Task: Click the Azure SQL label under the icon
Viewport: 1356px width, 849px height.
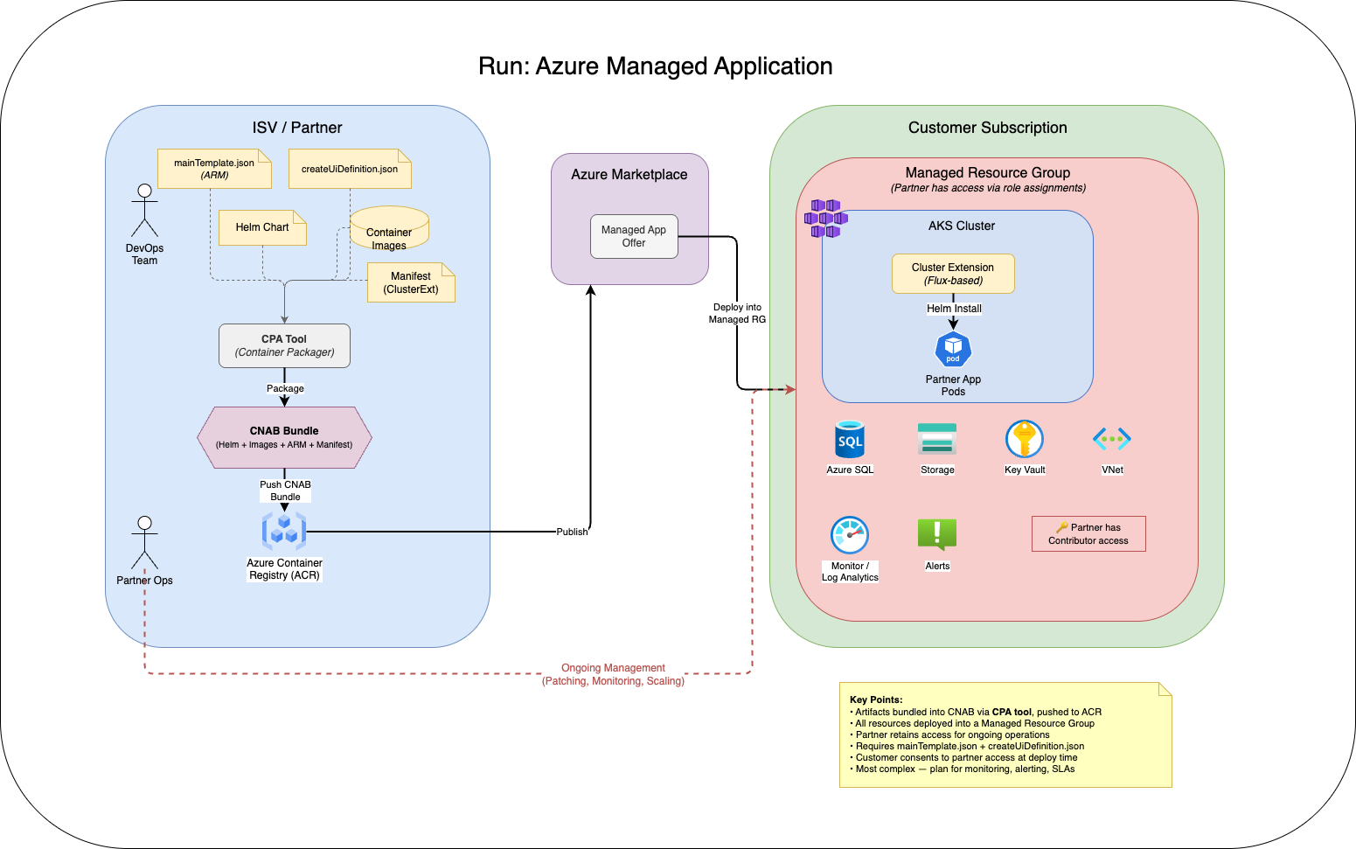Action: pos(850,470)
